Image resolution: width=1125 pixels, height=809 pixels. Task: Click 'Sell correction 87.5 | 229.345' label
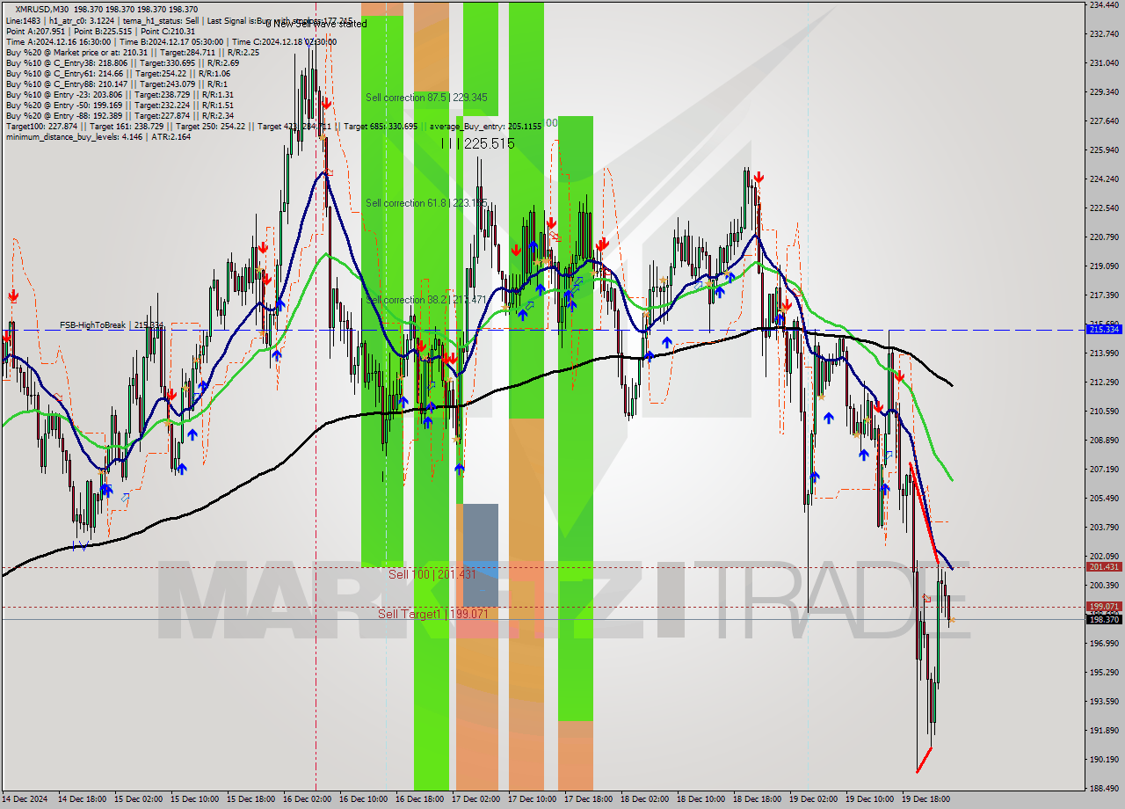click(426, 98)
